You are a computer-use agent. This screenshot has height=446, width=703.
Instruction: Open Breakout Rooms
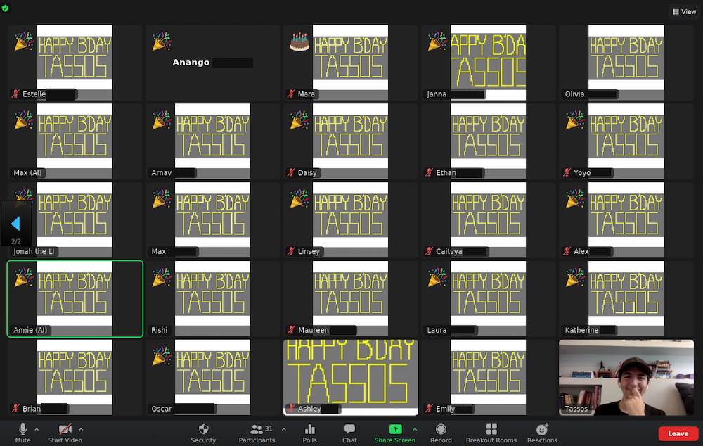[491, 433]
